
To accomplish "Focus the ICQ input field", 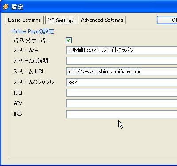I will (x=122, y=93).
